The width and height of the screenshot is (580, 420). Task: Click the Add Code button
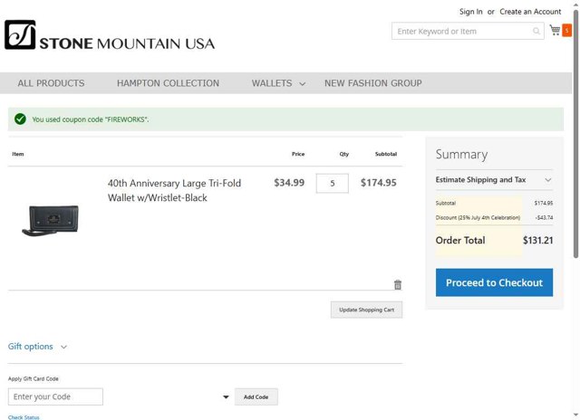coord(256,396)
